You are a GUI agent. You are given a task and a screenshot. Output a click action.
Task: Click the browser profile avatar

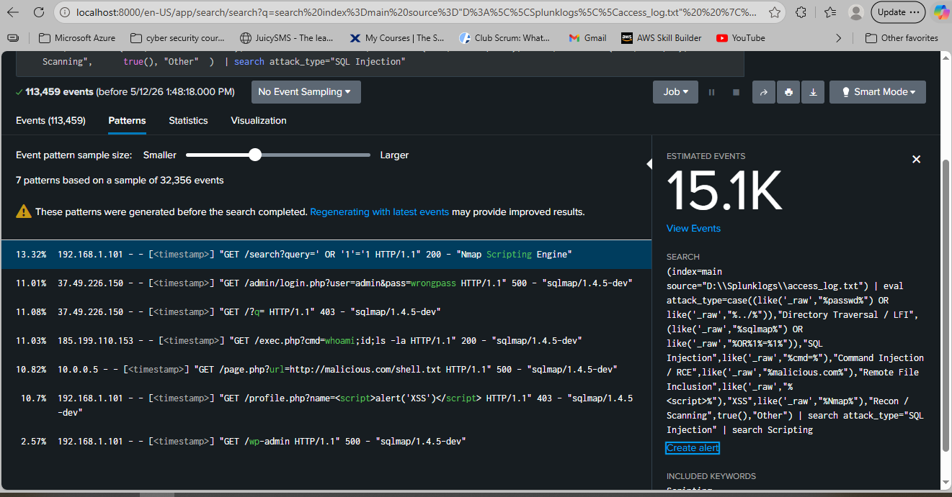tap(856, 12)
